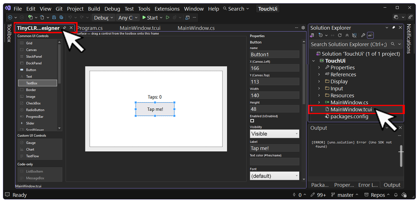Click the Copilot status icon in the status bar
Screen dimensions: 418x201
tap(404, 195)
